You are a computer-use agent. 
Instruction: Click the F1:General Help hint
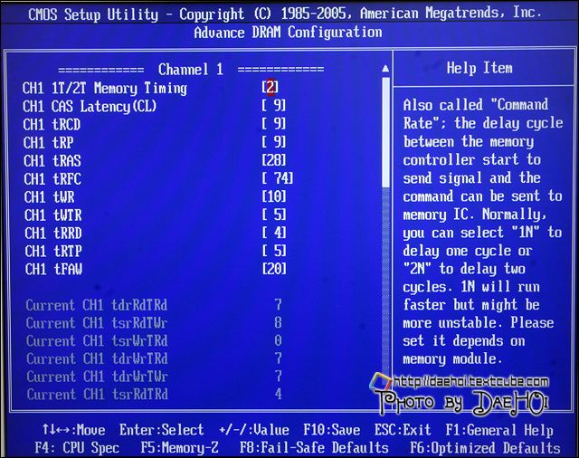pos(499,430)
